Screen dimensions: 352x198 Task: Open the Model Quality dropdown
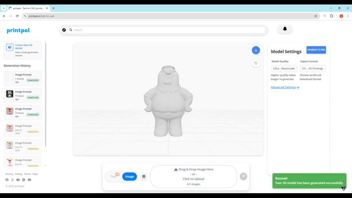tap(284, 69)
